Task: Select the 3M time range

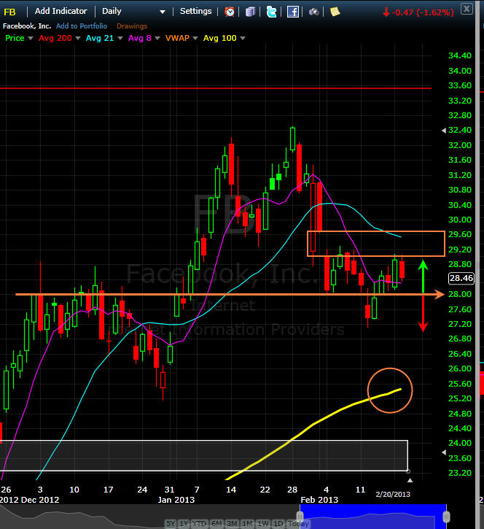Action: (x=232, y=524)
